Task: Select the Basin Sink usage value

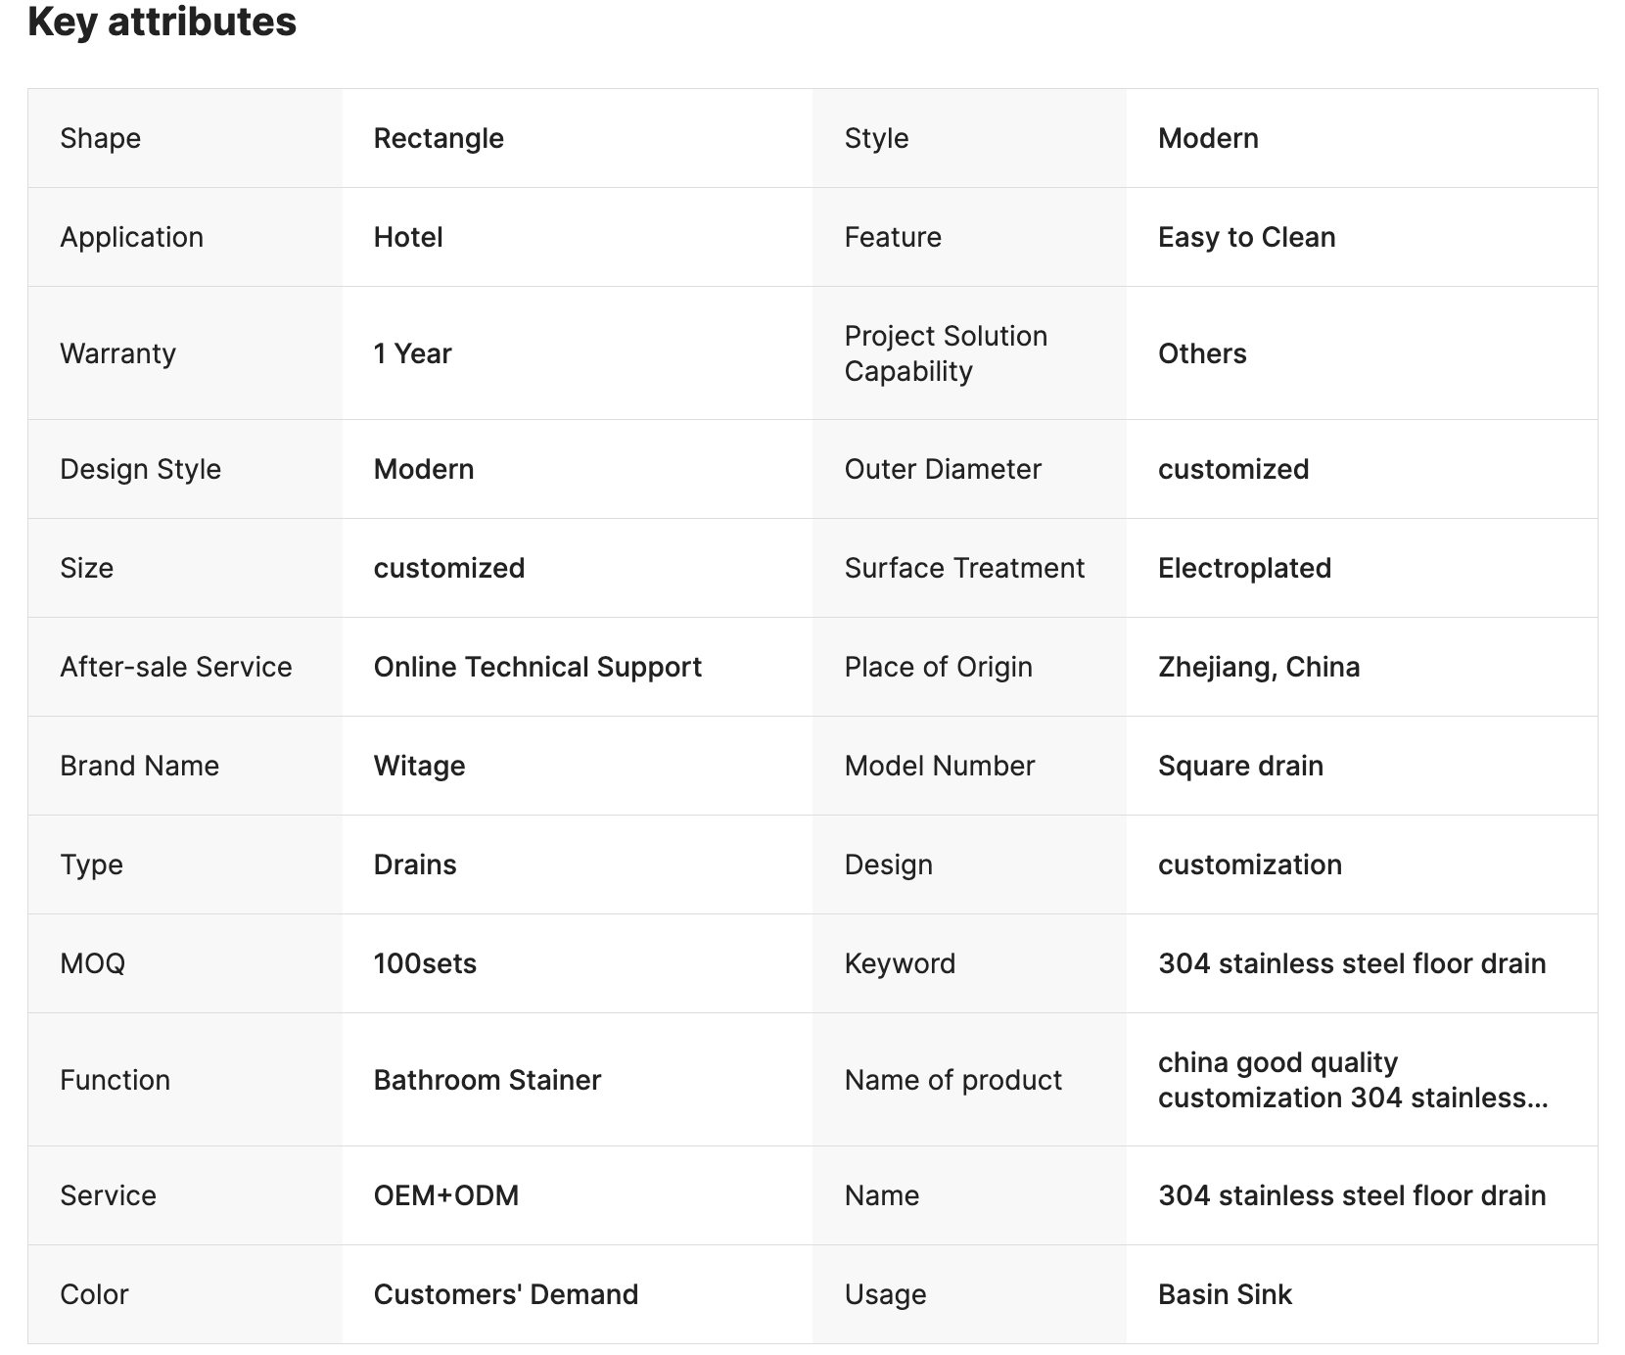Action: click(1225, 1294)
